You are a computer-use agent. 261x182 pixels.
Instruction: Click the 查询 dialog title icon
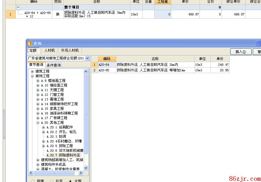click(x=30, y=43)
